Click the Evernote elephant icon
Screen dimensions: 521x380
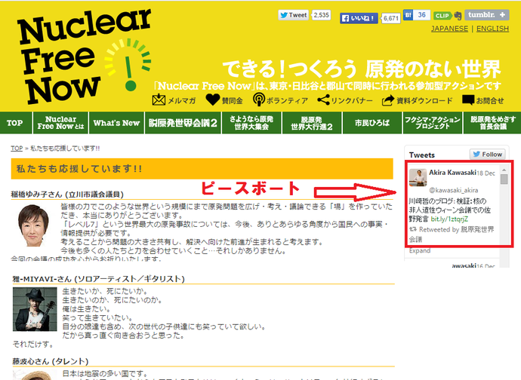point(458,16)
